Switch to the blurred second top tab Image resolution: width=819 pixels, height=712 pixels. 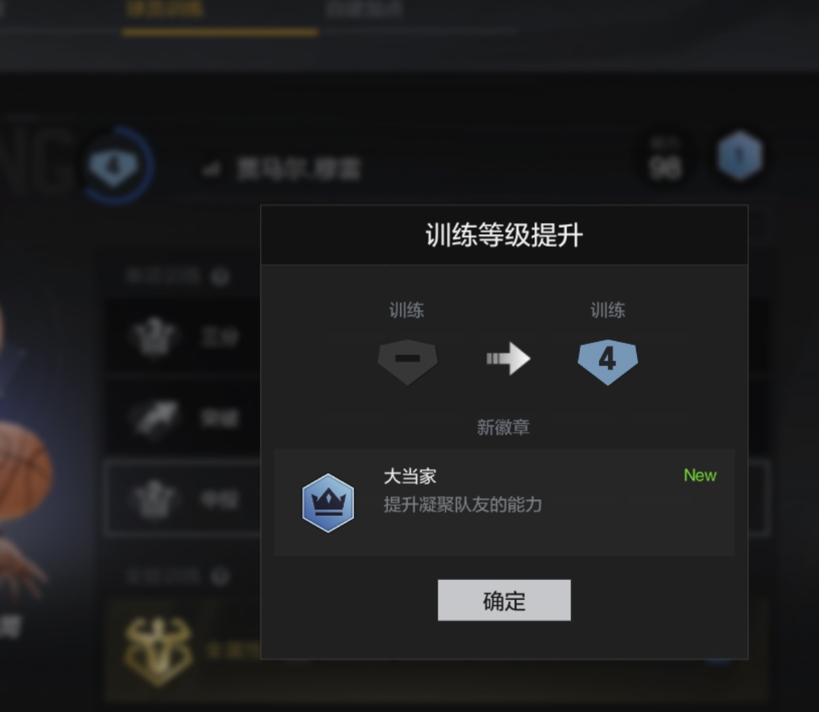364,10
